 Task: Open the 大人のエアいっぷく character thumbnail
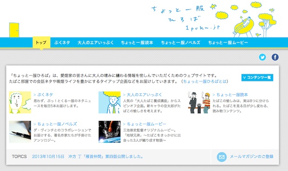(x=110, y=102)
